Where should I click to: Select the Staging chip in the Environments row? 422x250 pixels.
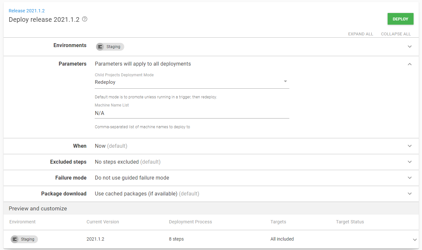[110, 46]
